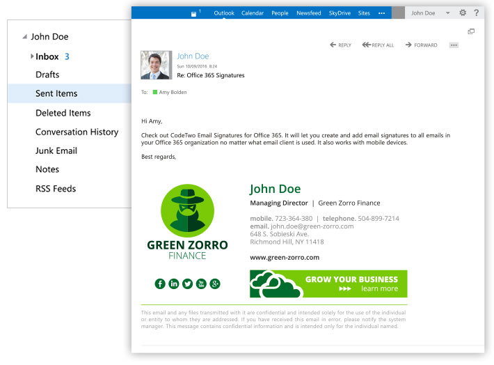This screenshot has width=494, height=365.
Task: Open Calendar in top navigation
Action: tap(253, 13)
